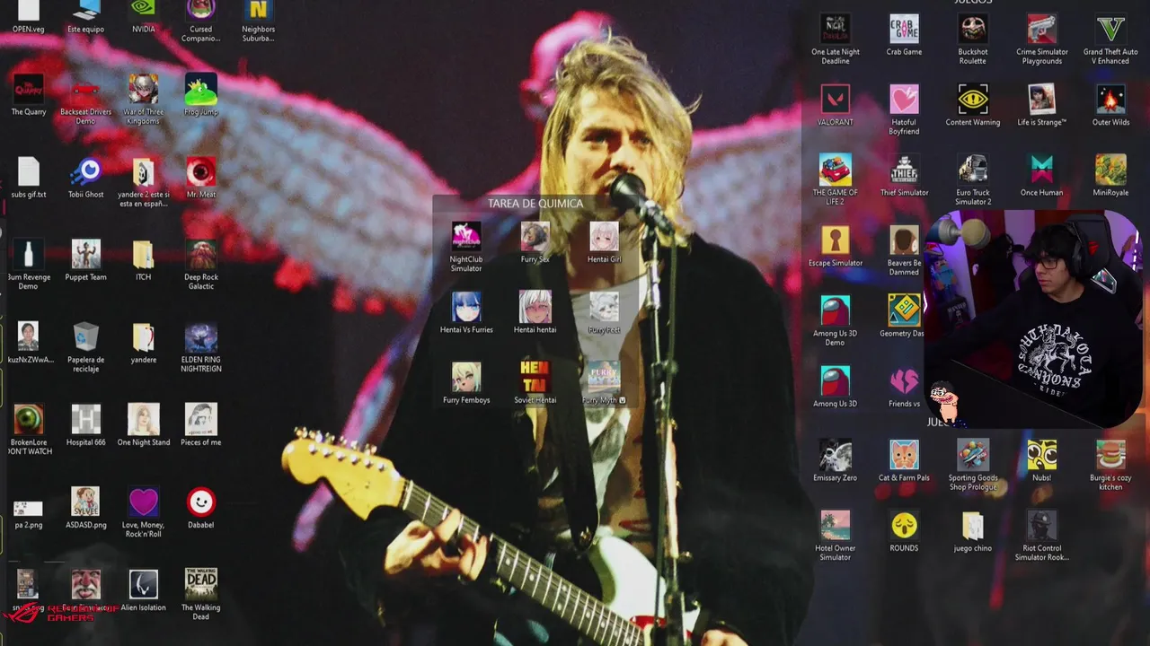Open the yandere folder
The height and width of the screenshot is (646, 1150).
tap(143, 338)
